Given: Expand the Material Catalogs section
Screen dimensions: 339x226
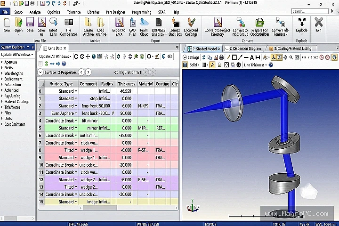Looking at the screenshot, I should pyautogui.click(x=2, y=101).
